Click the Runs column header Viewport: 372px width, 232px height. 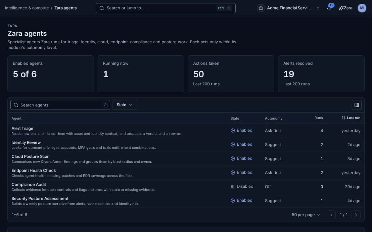[319, 118]
